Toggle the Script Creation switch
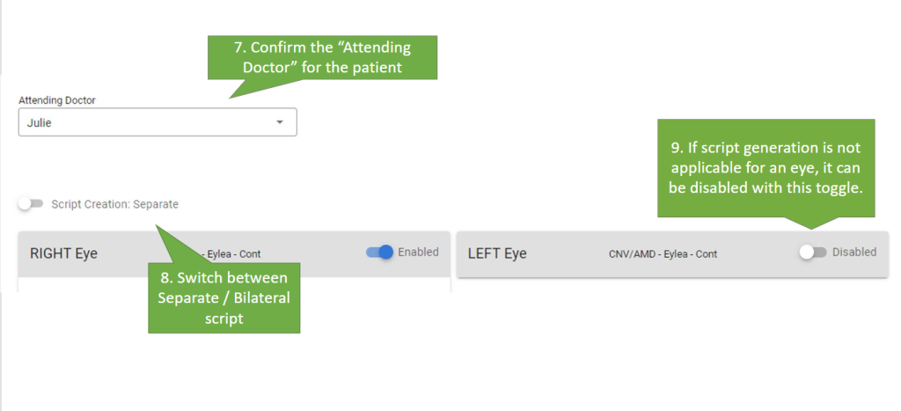The height and width of the screenshot is (411, 901). pos(31,204)
